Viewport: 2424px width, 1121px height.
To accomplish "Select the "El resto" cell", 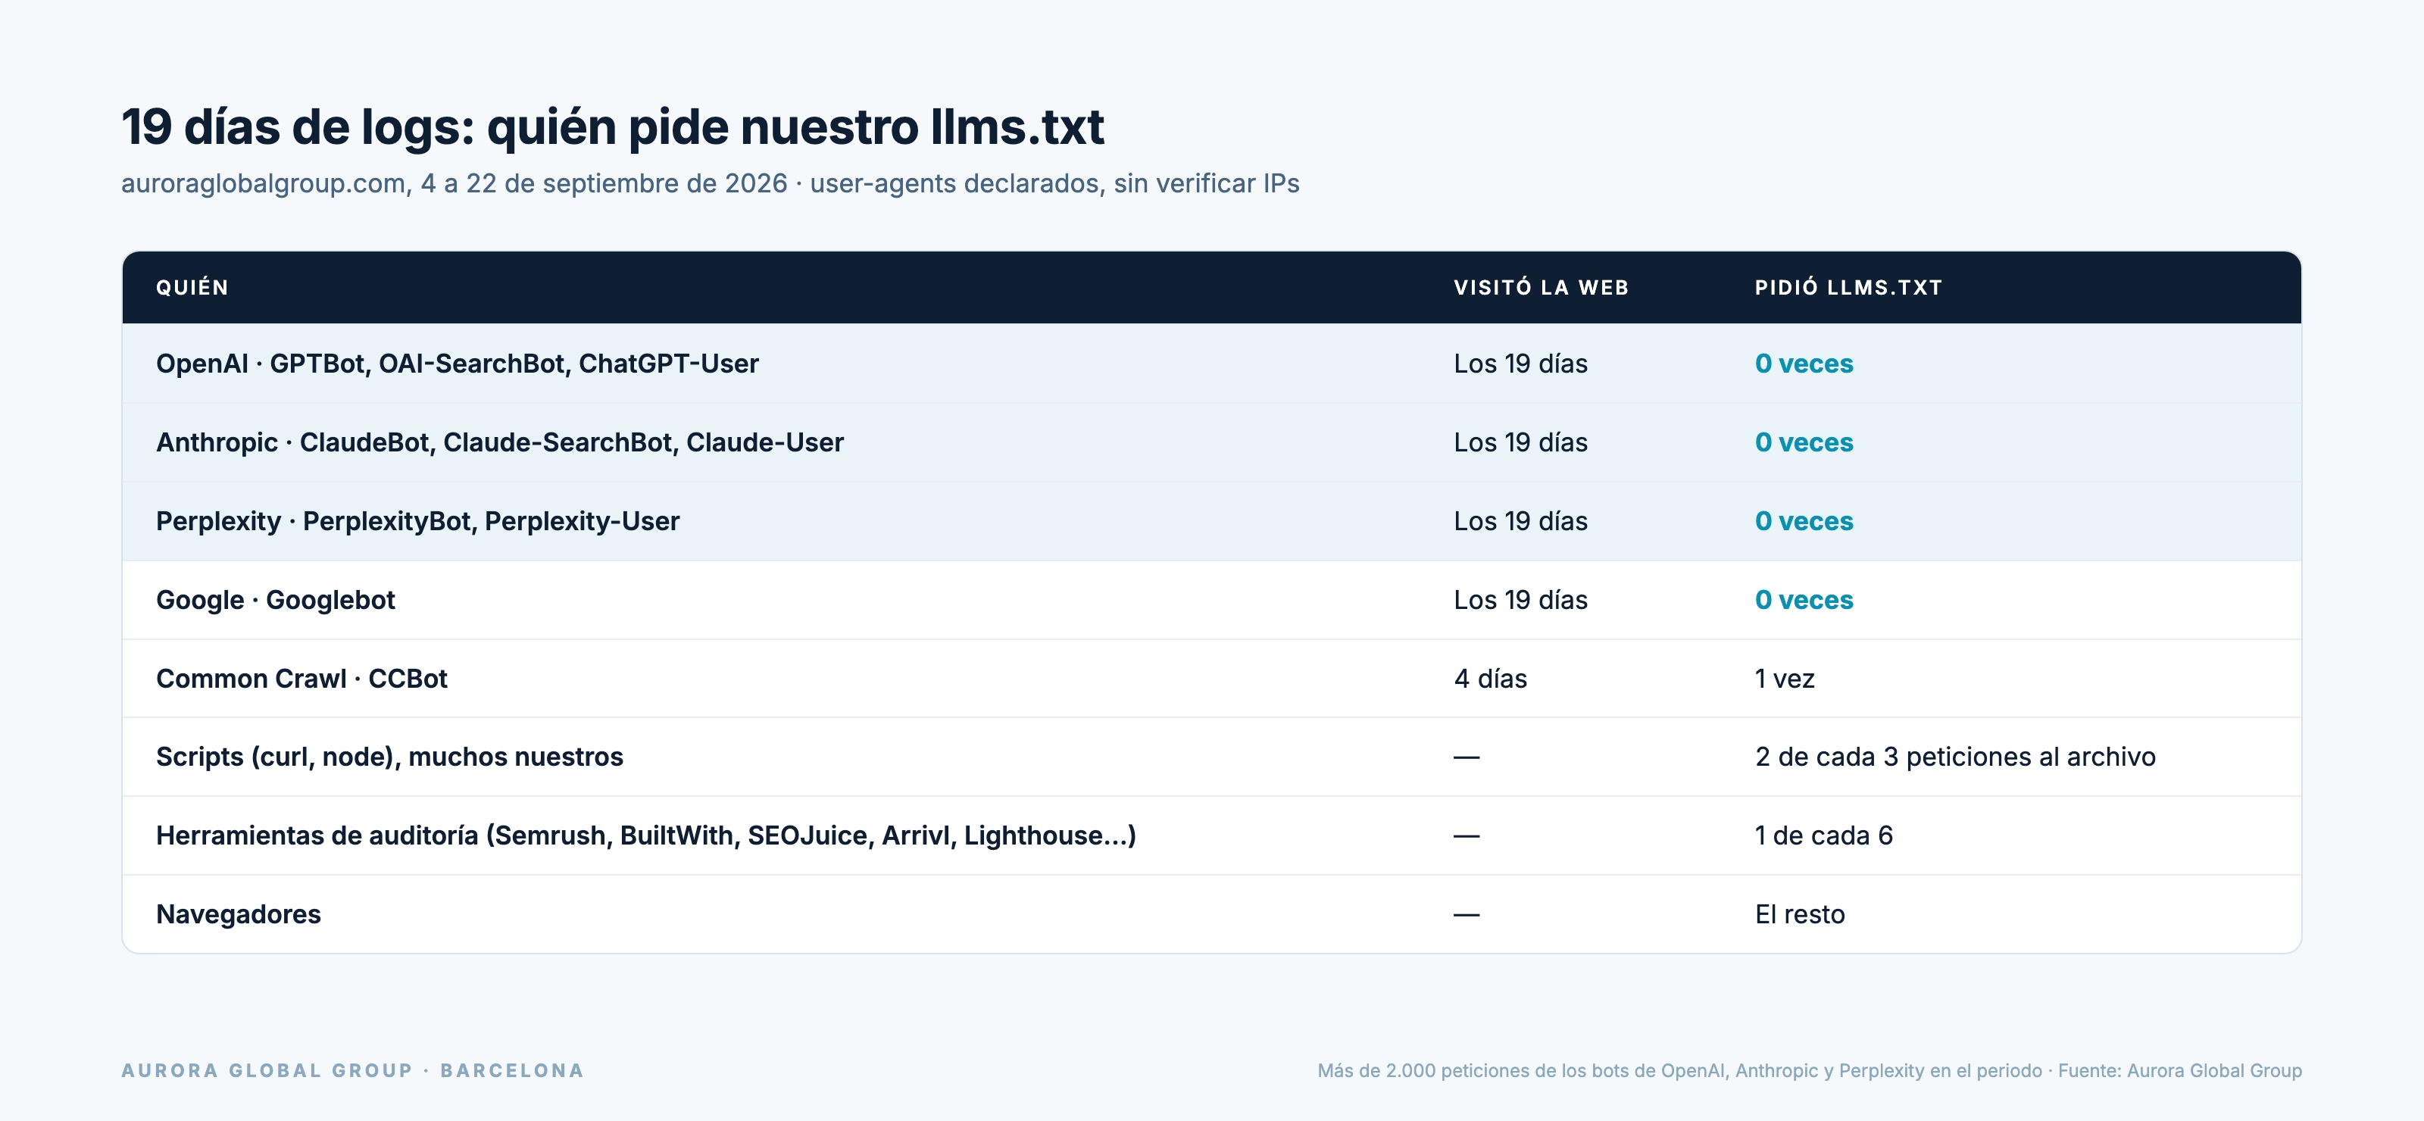I will 1800,915.
